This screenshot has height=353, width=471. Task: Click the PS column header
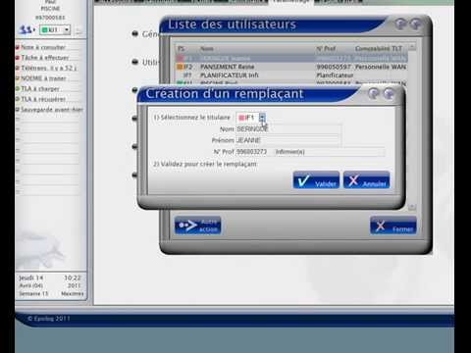[182, 49]
